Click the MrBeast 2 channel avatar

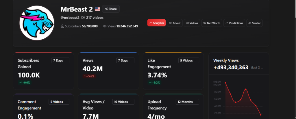tap(37, 23)
